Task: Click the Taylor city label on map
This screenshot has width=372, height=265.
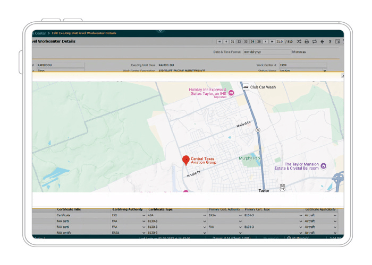Action: pyautogui.click(x=264, y=190)
